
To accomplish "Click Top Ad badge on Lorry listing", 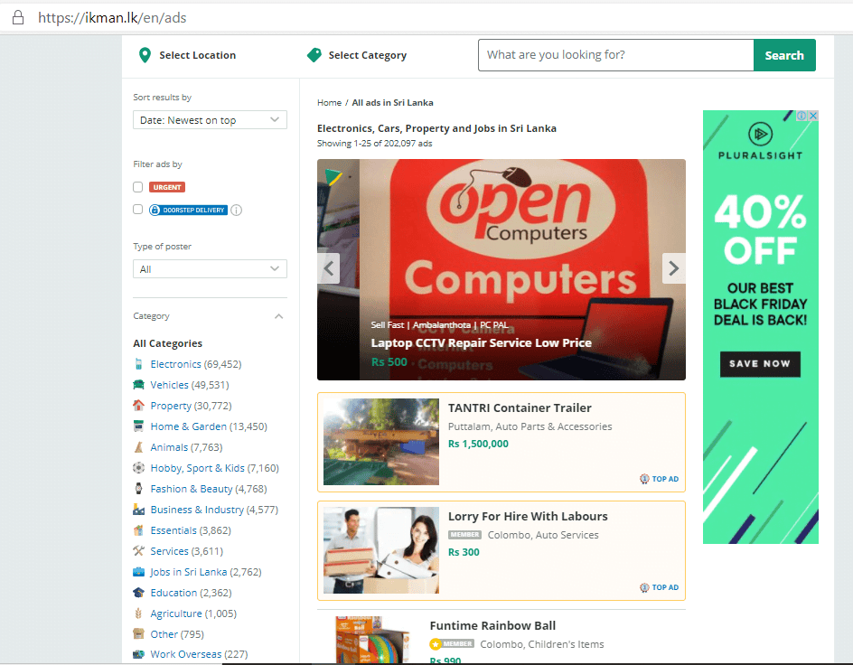I will [659, 587].
